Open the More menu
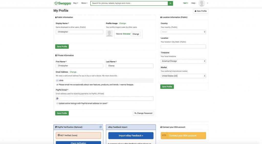Screen dimensions: 262x144 [84, 3]
